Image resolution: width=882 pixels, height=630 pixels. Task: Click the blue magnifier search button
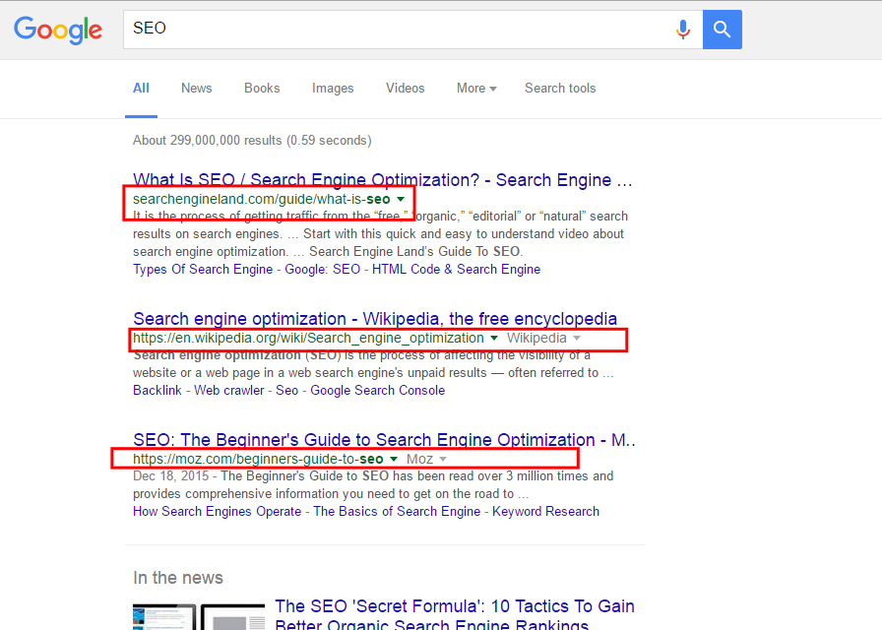723,30
